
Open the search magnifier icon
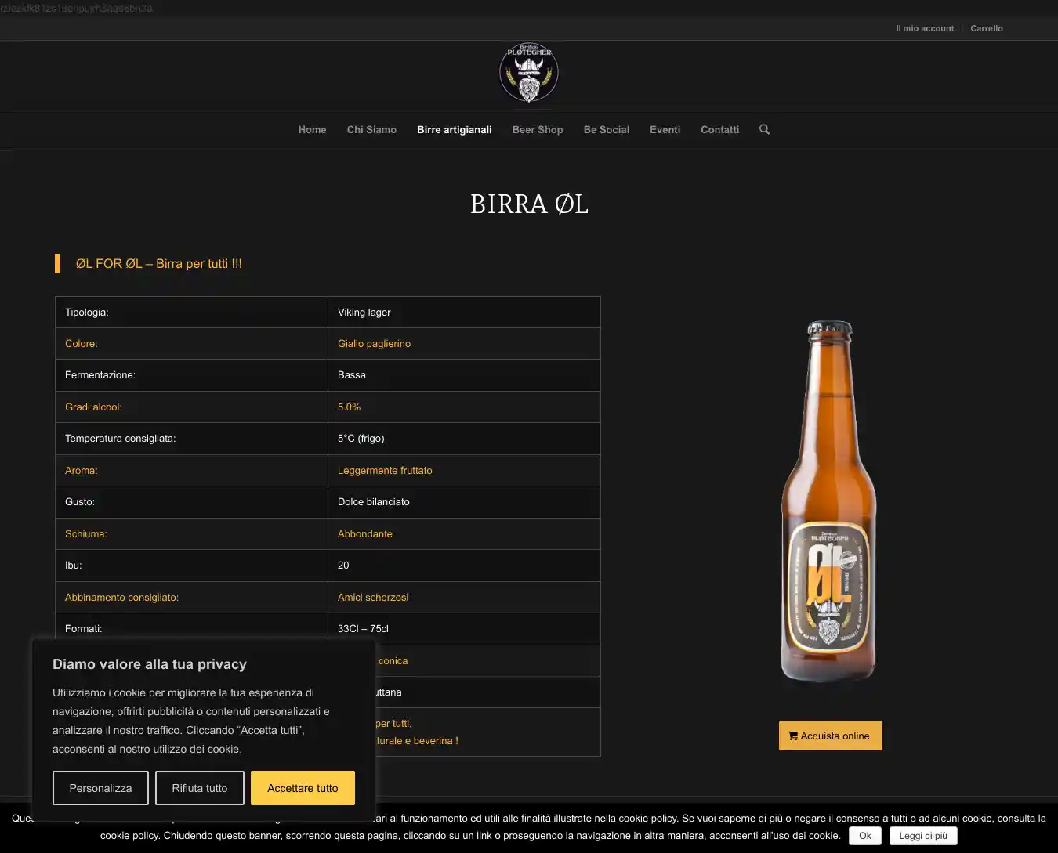pyautogui.click(x=764, y=129)
